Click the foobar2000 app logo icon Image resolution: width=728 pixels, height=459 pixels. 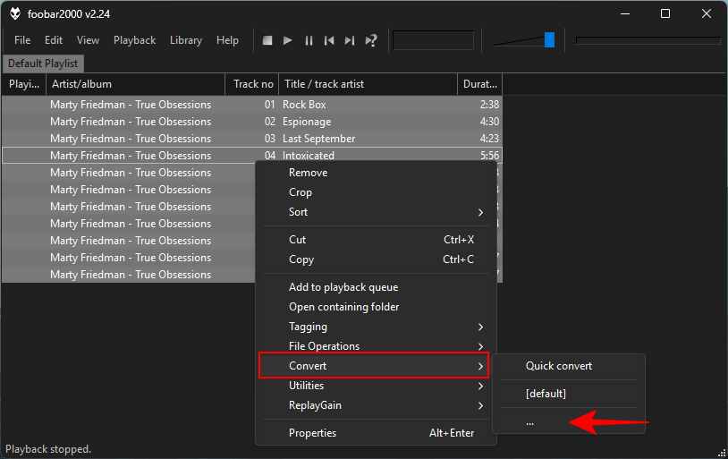(15, 13)
